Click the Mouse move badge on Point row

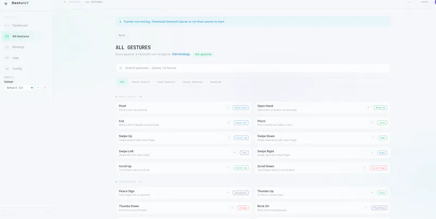(240, 108)
